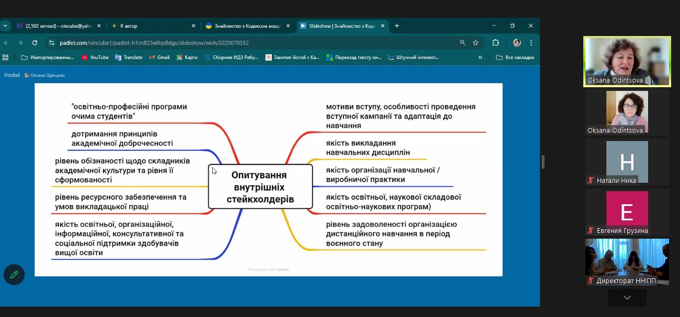The height and width of the screenshot is (317, 680).
Task: Expand hidden bookmarks overflow chevron
Action: pyautogui.click(x=480, y=57)
